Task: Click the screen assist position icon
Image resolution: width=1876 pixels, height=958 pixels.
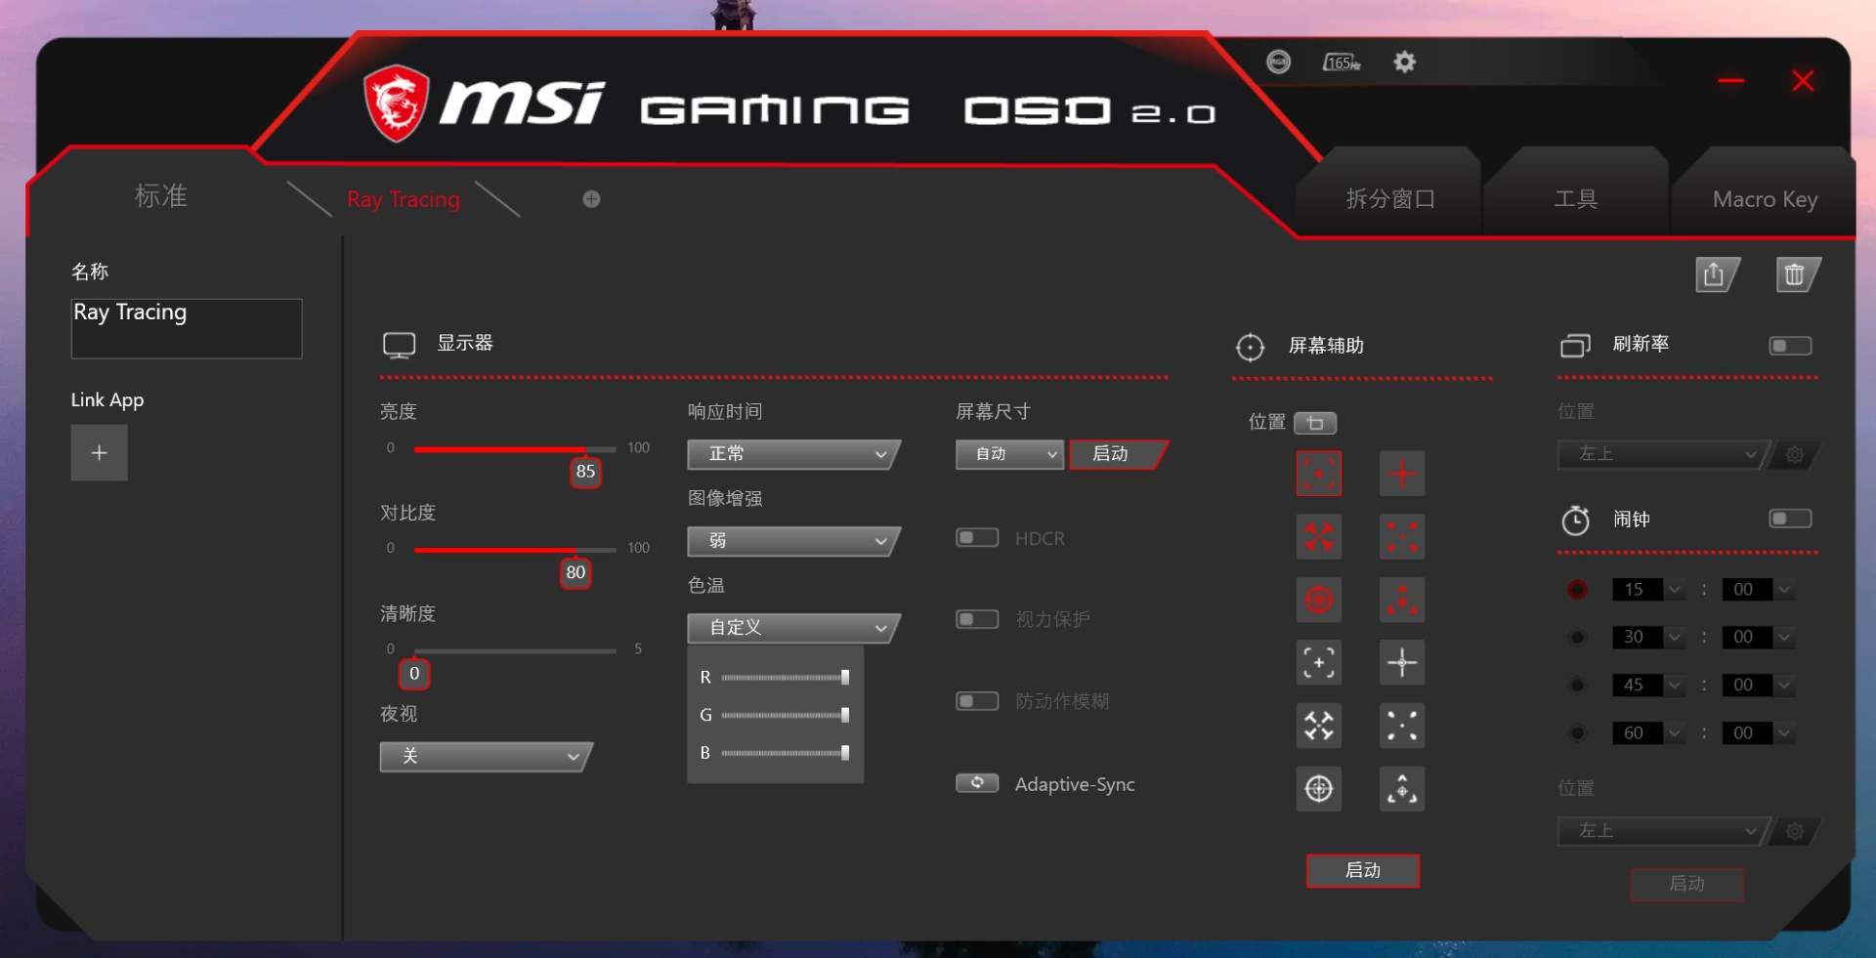Action: click(x=1315, y=423)
